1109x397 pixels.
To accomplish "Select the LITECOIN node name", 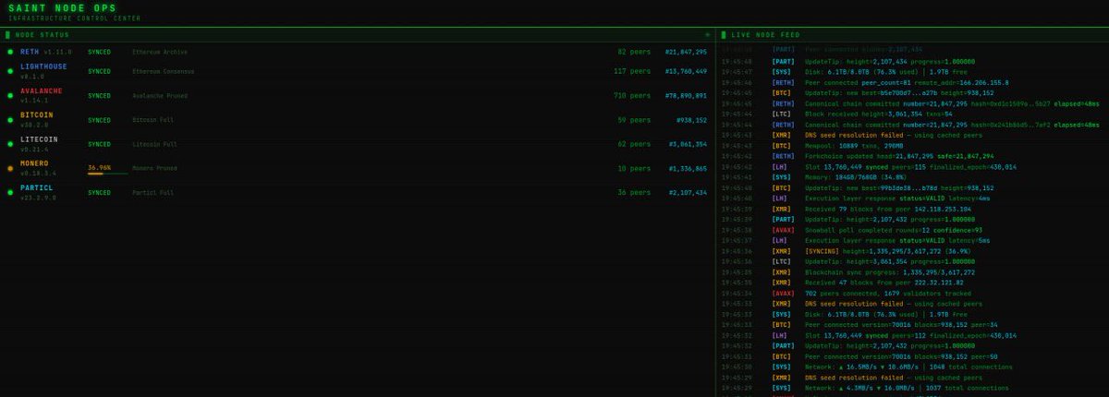I will coord(39,139).
